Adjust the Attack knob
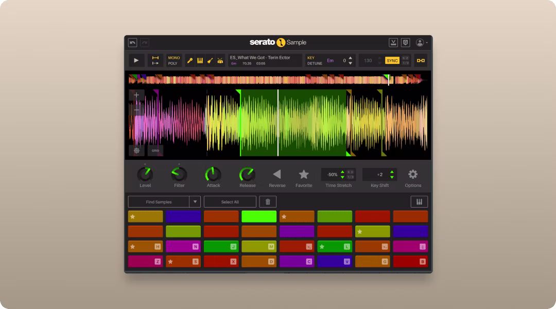This screenshot has height=309, width=556. (213, 174)
